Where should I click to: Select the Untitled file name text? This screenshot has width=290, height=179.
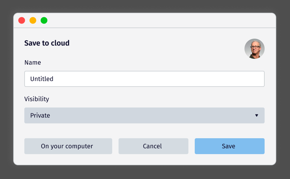(x=42, y=79)
